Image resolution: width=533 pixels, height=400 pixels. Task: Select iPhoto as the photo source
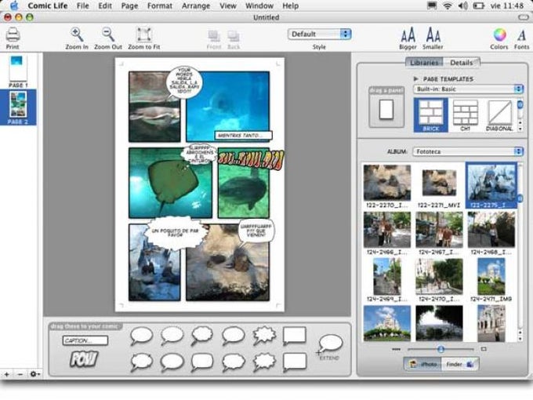(x=422, y=364)
